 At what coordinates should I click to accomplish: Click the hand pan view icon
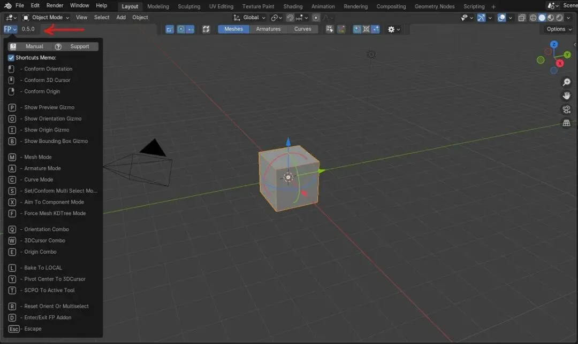coord(567,96)
